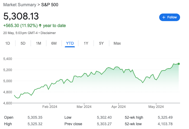189x129 pixels.
Task: Select the YTD tab
Action: coord(70,43)
